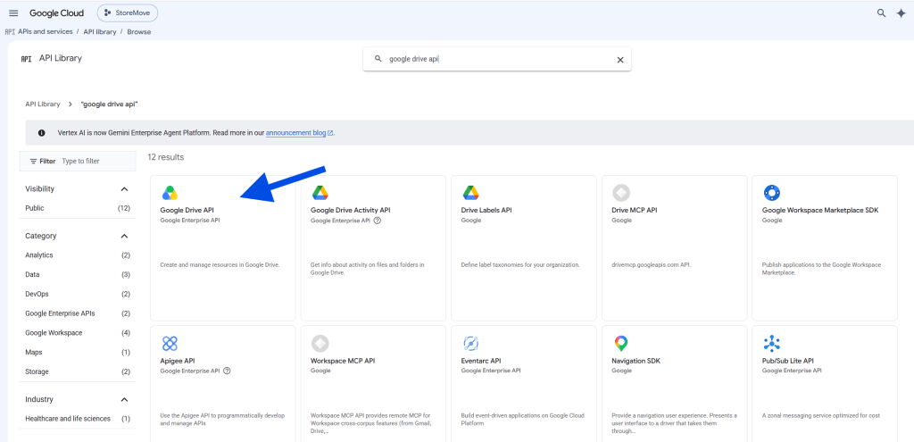Viewport: 914px width, 442px height.
Task: Collapse the Industry filter section
Action: tap(123, 399)
